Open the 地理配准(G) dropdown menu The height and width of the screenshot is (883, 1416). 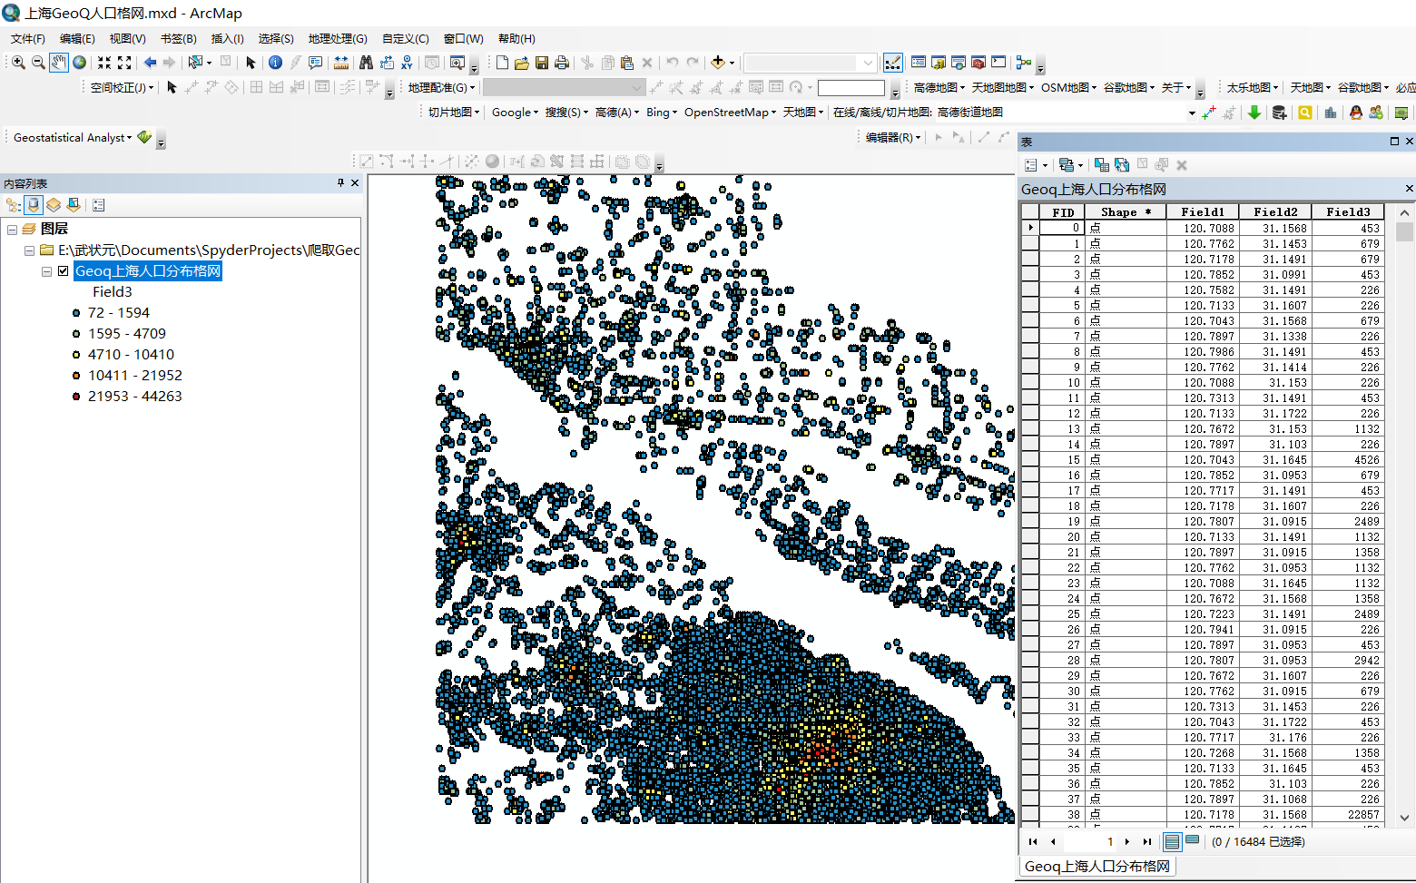tap(441, 87)
